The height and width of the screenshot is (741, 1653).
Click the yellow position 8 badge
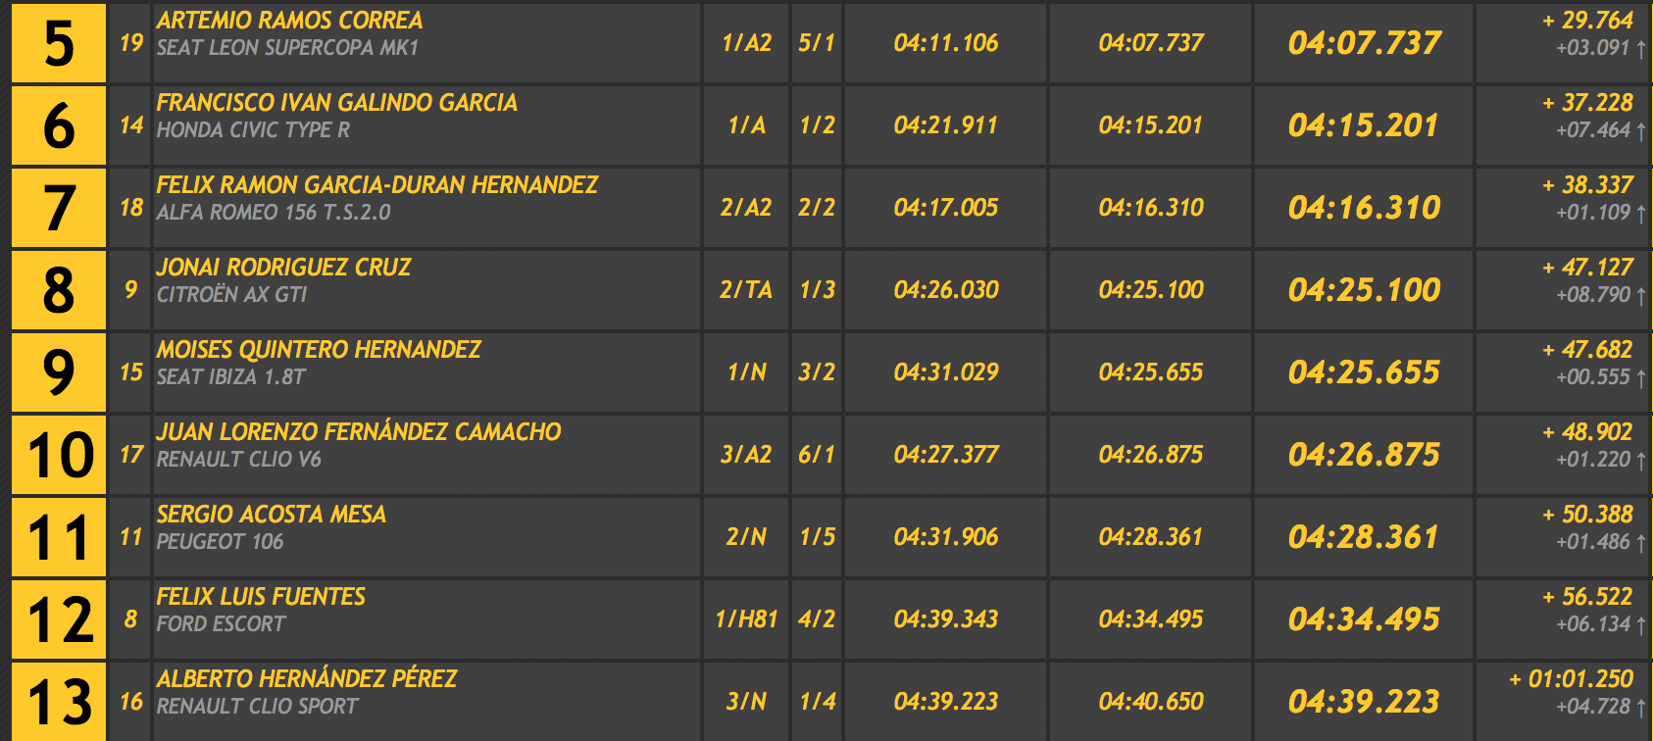click(x=59, y=290)
